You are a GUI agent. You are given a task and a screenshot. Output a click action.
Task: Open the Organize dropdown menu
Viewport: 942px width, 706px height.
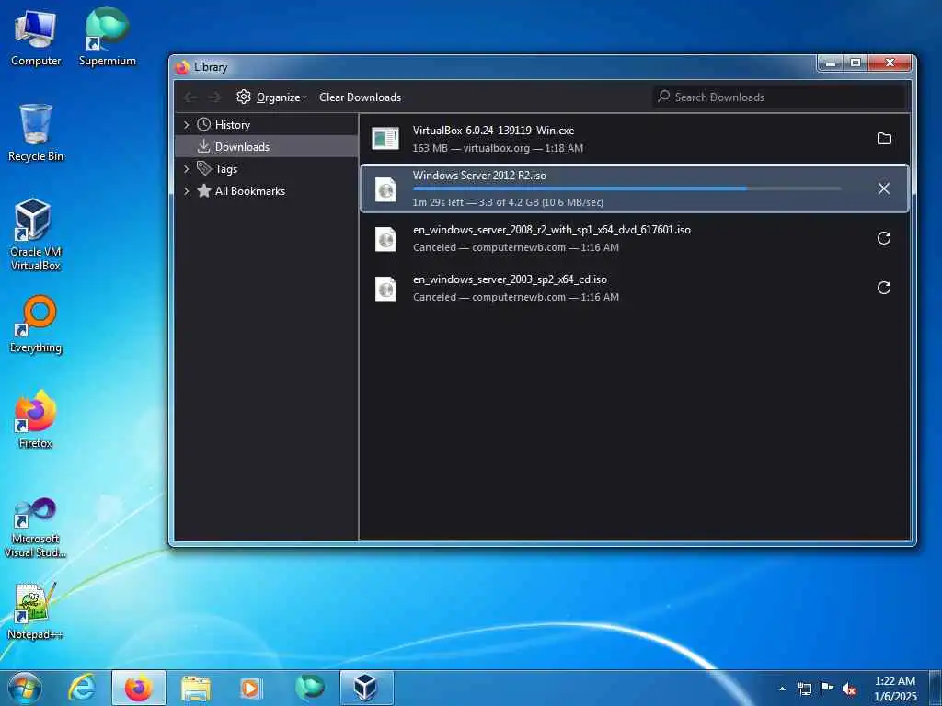coord(271,97)
